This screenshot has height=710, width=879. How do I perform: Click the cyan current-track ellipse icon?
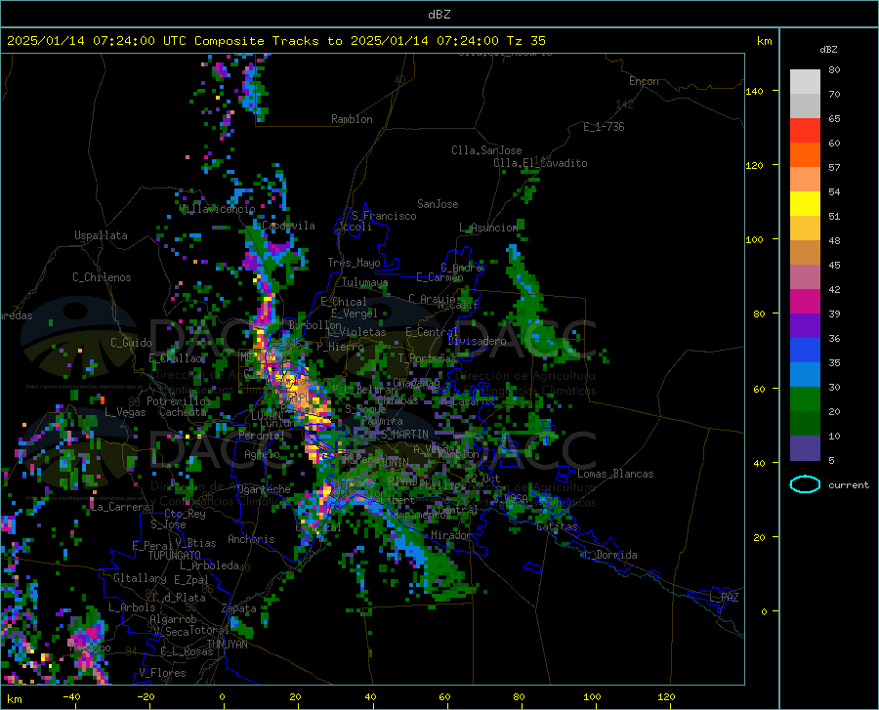click(x=805, y=484)
